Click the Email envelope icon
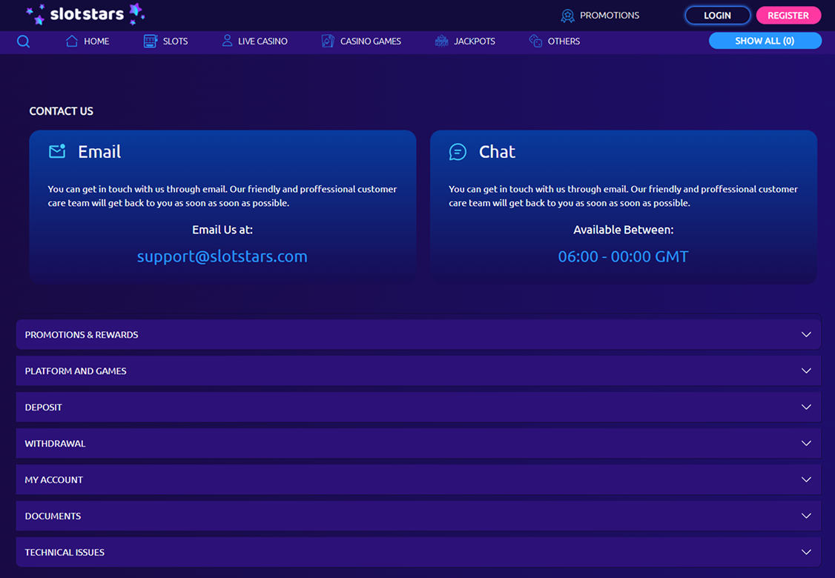Viewport: 835px width, 578px height. coord(57,152)
